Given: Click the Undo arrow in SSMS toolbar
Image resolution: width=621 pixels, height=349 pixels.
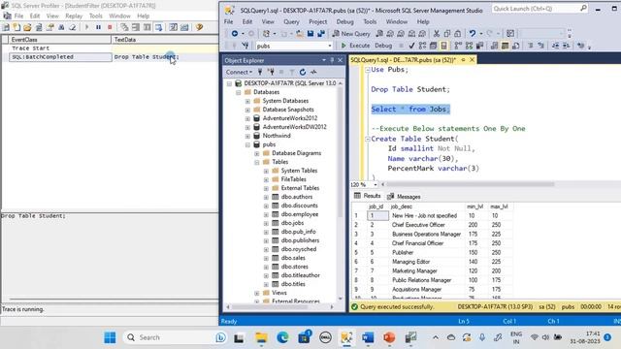Looking at the screenshot, I should coord(473,34).
